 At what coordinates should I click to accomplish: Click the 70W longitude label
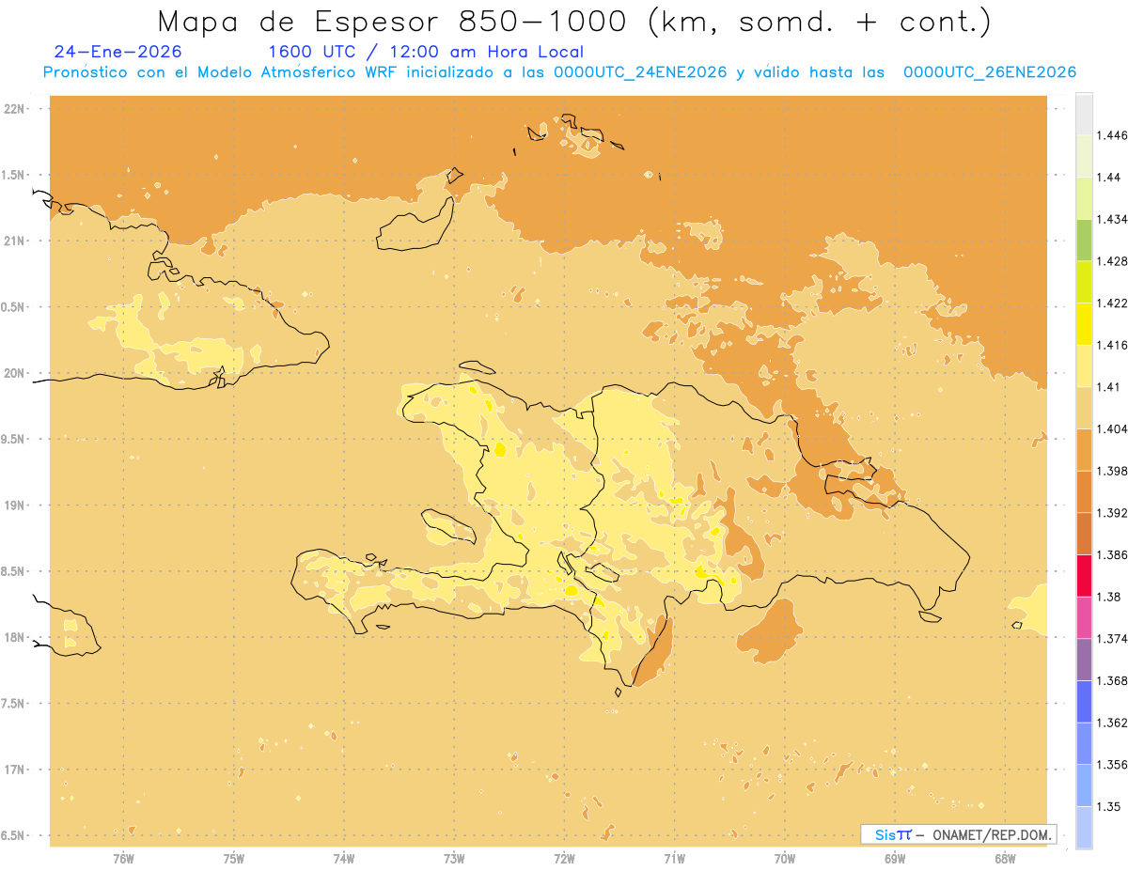coord(785,859)
